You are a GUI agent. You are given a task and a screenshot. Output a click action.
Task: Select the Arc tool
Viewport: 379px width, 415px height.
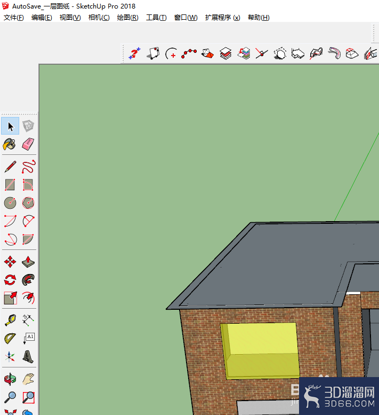pos(10,221)
